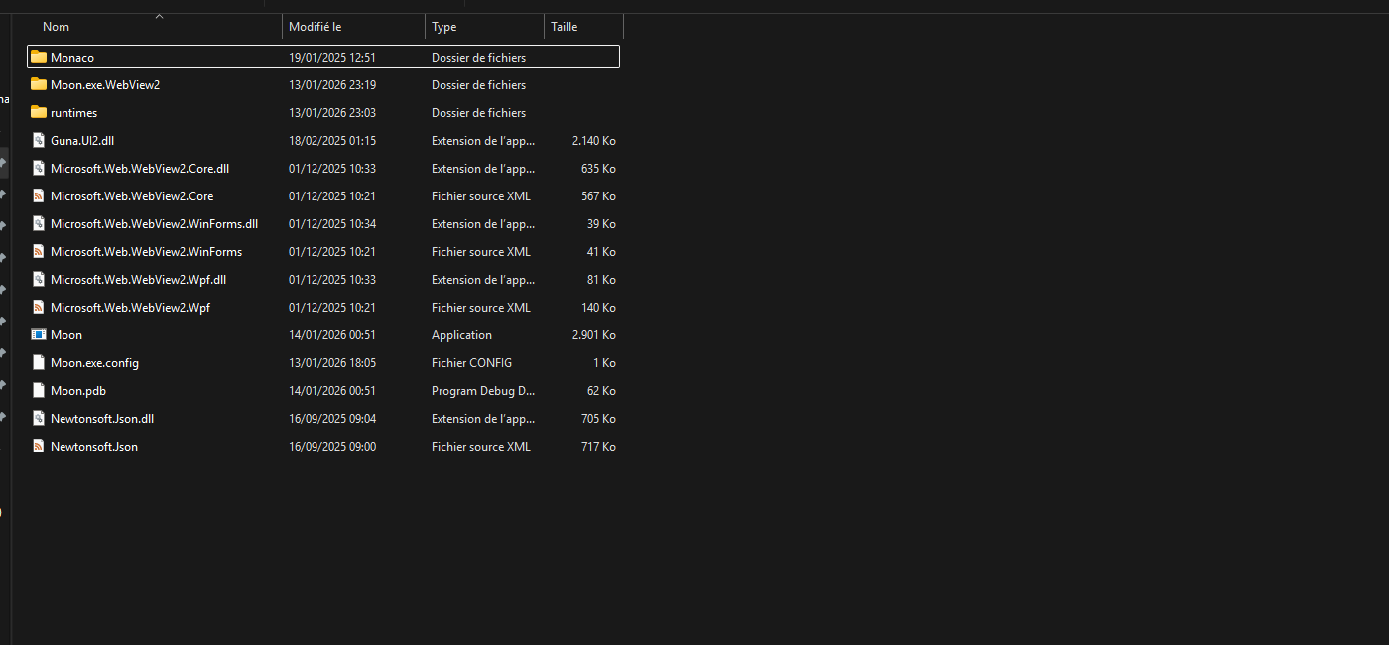The image size is (1389, 645).
Task: Click the Guna.UI2.dll file icon
Action: pyautogui.click(x=39, y=140)
